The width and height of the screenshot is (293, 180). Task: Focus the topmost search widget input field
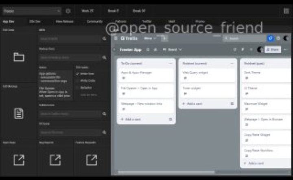point(70,39)
